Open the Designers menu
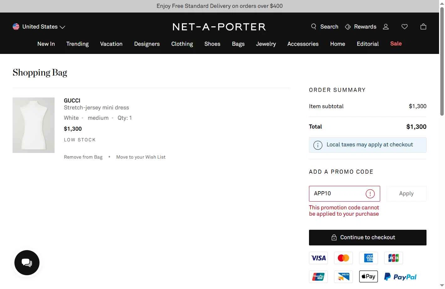 pyautogui.click(x=147, y=44)
